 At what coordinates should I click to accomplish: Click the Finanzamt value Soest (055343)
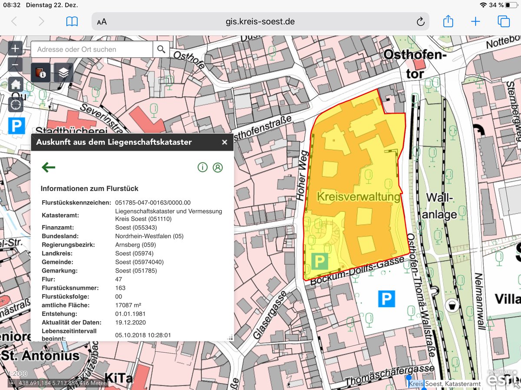(x=136, y=227)
